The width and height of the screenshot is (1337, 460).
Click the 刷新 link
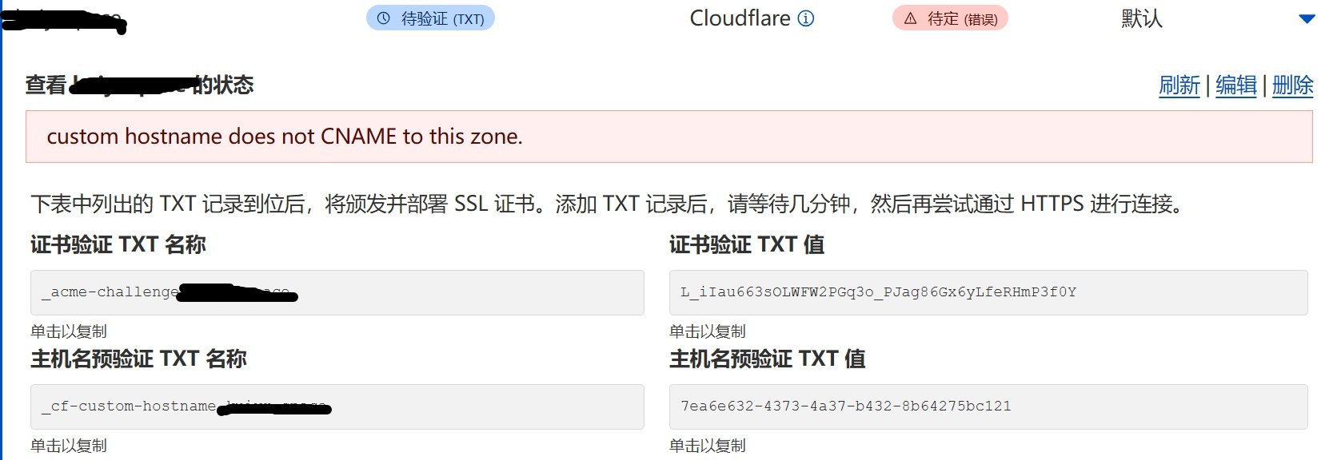point(1179,85)
